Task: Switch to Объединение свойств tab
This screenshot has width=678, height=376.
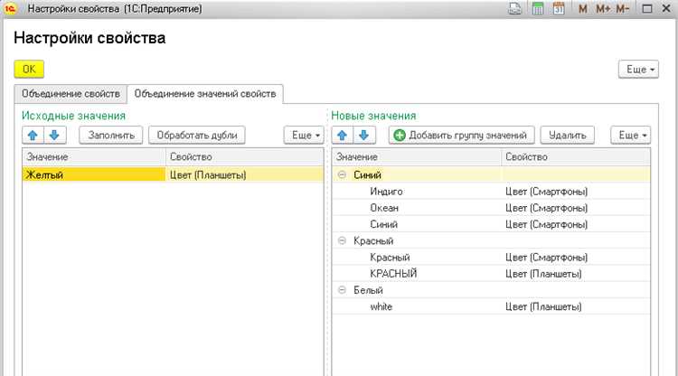Action: point(71,94)
